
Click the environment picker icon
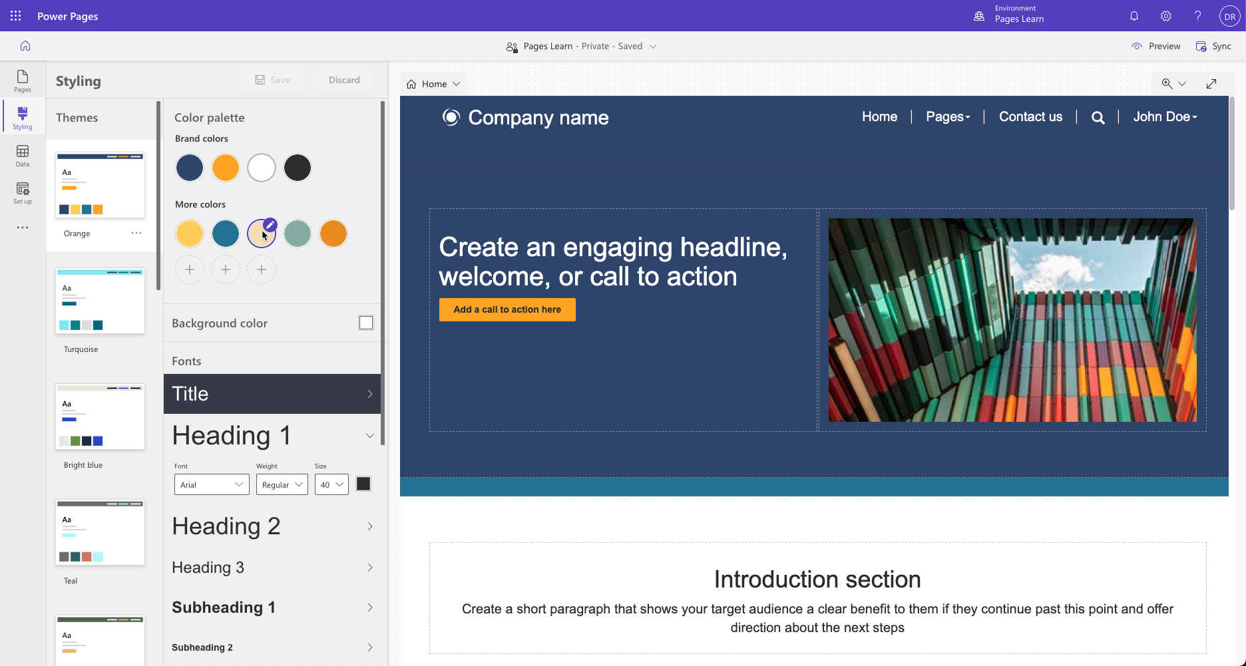(x=979, y=16)
